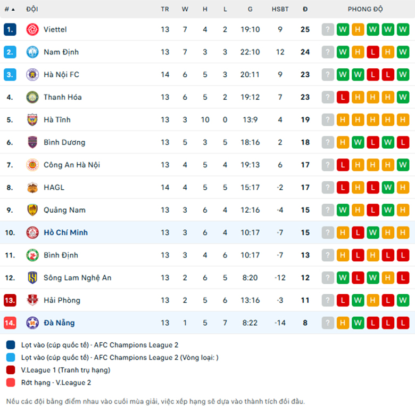Sort standings by the HSBT column

click(x=280, y=9)
